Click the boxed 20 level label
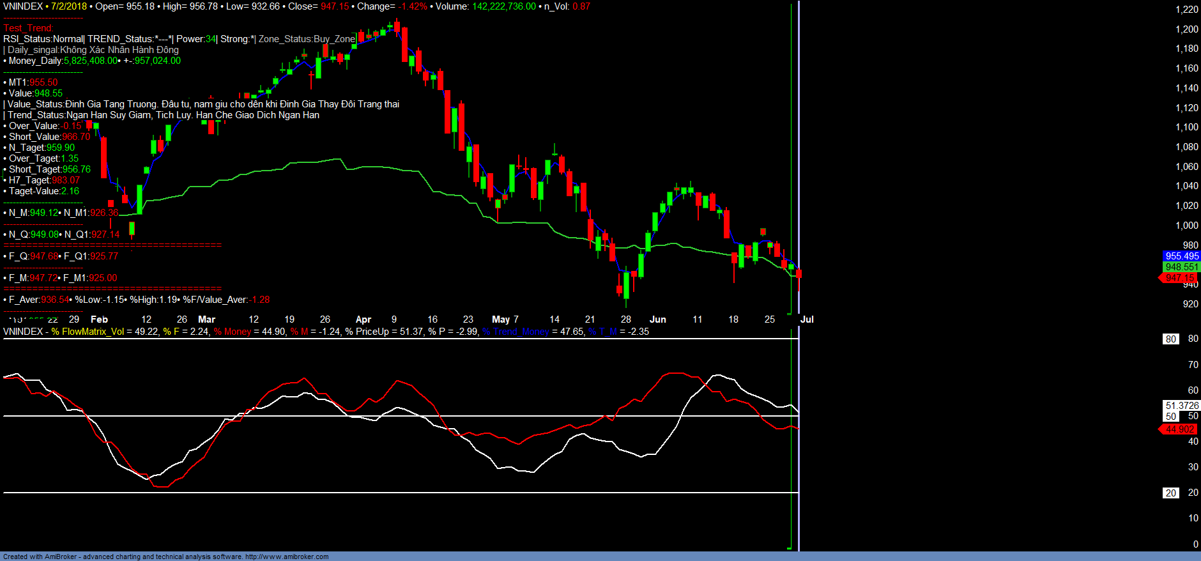The image size is (1201, 561). point(1170,493)
